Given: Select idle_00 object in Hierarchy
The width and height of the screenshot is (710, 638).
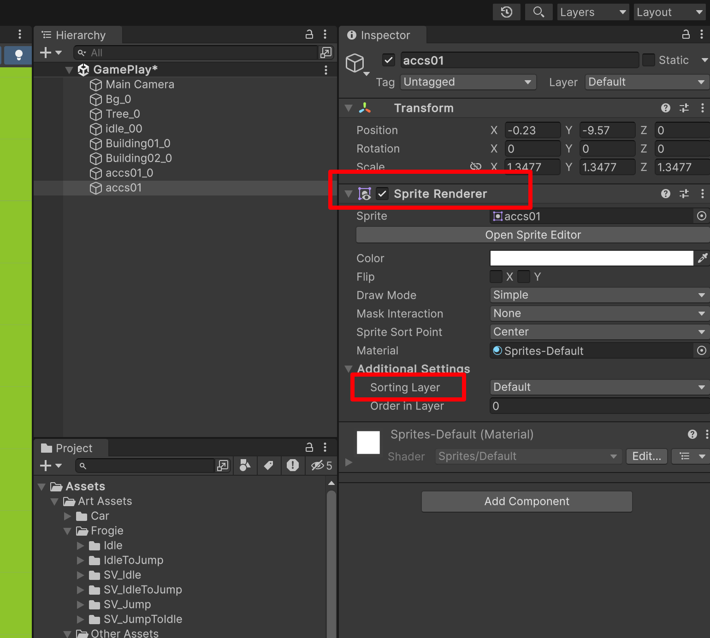Looking at the screenshot, I should tap(116, 129).
